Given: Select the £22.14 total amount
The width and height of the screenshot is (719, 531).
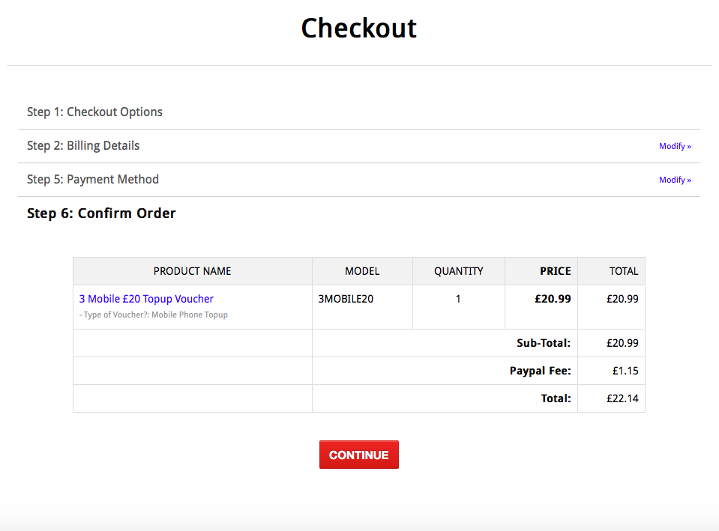Looking at the screenshot, I should [622, 398].
